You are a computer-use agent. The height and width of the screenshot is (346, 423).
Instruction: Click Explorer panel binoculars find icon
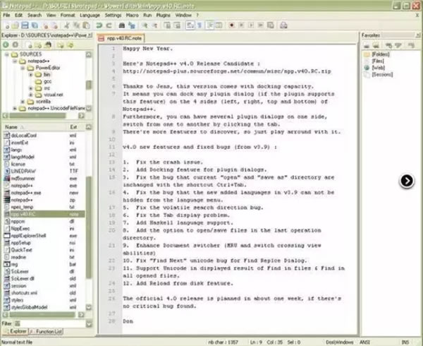48,44
